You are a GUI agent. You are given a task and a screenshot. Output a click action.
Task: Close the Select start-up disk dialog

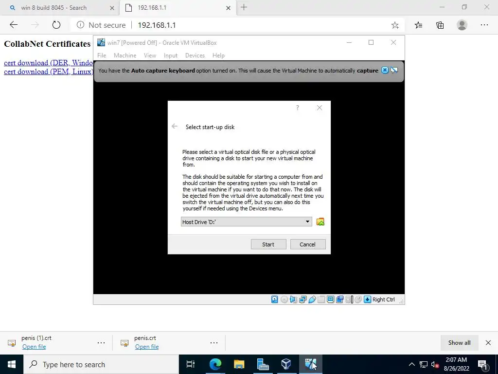320,108
